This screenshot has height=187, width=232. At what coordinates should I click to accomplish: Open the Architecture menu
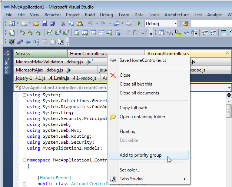click(x=176, y=15)
